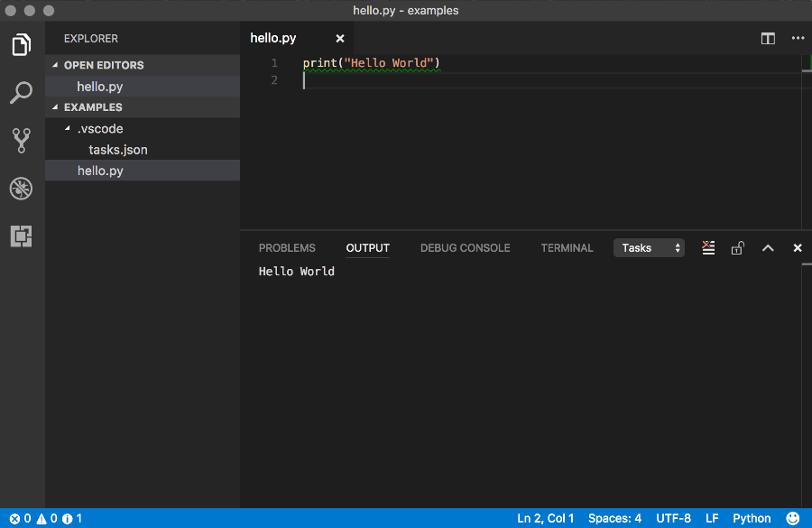812x528 pixels.
Task: Open the Tasks output channel dropdown
Action: pos(649,247)
